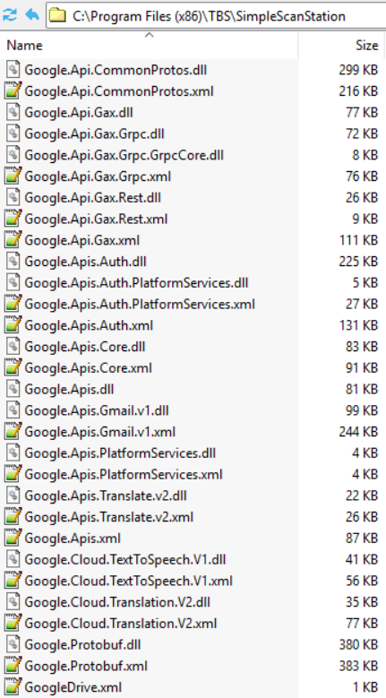Screen dimensions: 386x698
Task: Click the 91 KB size value
Action: click(362, 368)
